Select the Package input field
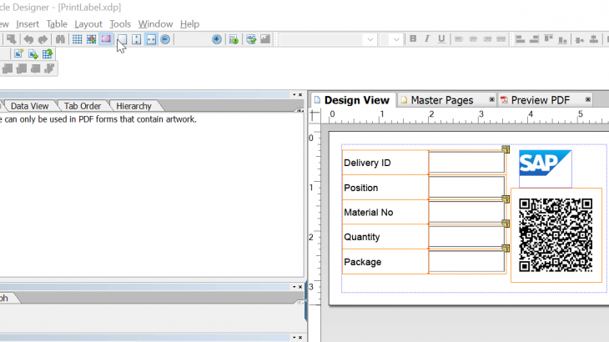 point(466,261)
